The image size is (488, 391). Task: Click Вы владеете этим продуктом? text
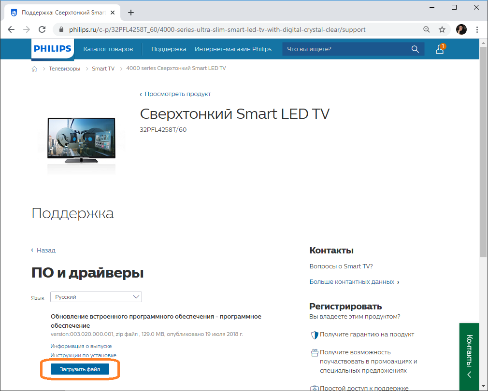pos(355,317)
